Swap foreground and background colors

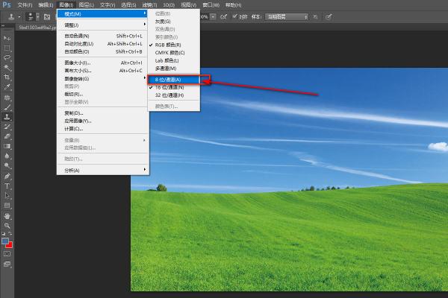pyautogui.click(x=10, y=233)
